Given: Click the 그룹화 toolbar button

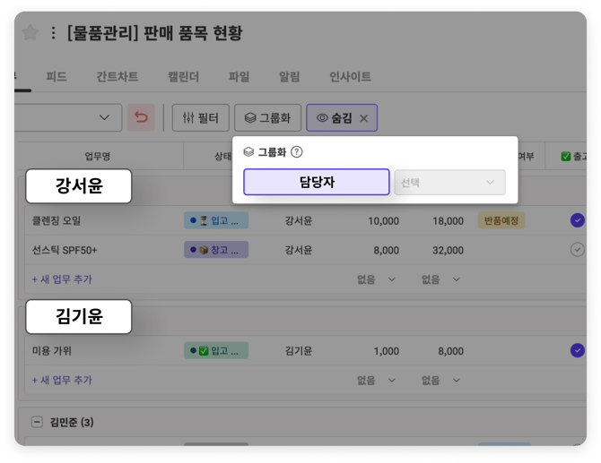Looking at the screenshot, I should tap(267, 117).
